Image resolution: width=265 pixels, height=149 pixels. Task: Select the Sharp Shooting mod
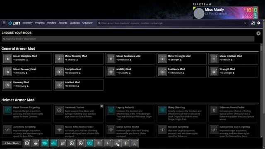click(x=182, y=113)
